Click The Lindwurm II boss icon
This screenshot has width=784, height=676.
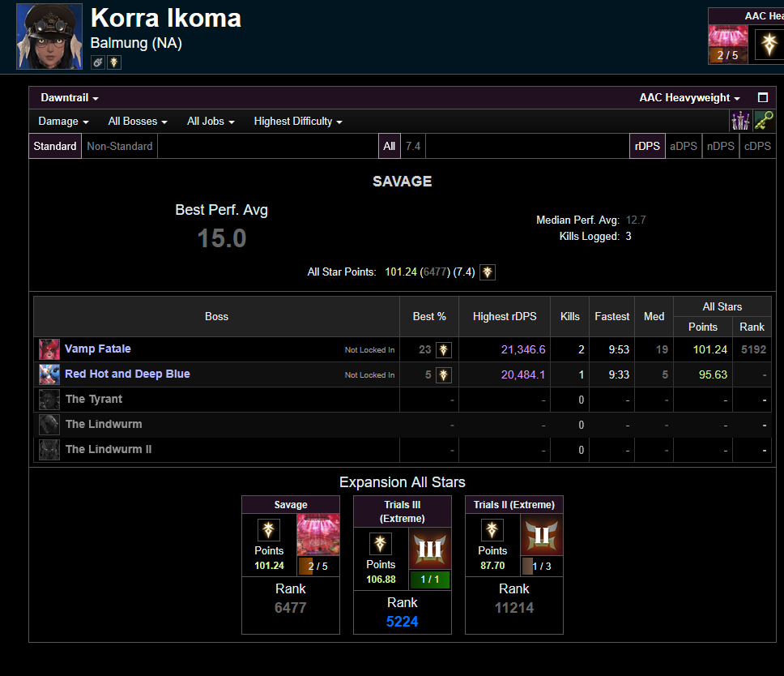[x=49, y=449]
